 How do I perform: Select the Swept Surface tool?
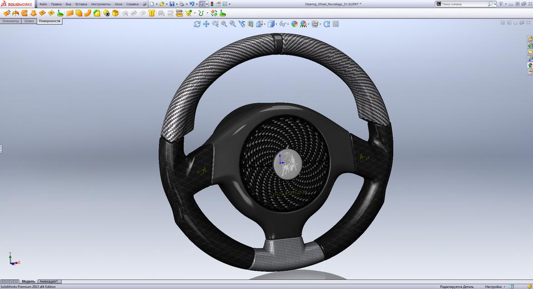[x=24, y=13]
